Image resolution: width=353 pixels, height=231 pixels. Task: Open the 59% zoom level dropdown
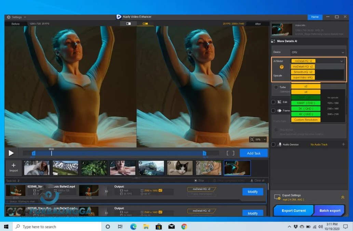pyautogui.click(x=265, y=140)
